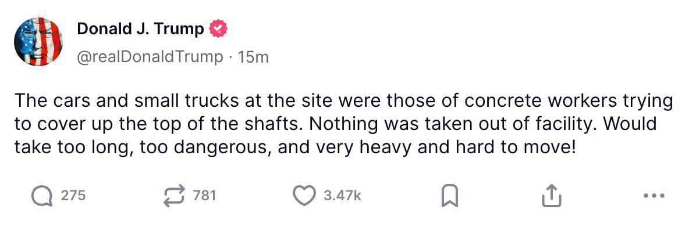Image resolution: width=696 pixels, height=231 pixels.
Task: Click the 781 repost count
Action: 205,196
